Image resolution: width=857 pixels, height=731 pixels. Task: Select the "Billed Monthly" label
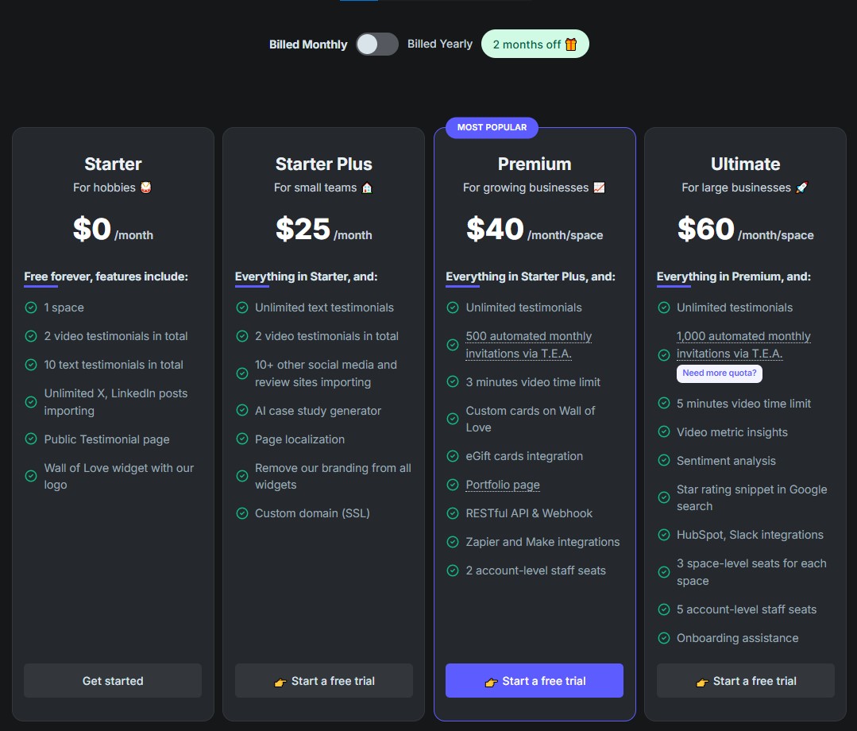[x=308, y=44]
